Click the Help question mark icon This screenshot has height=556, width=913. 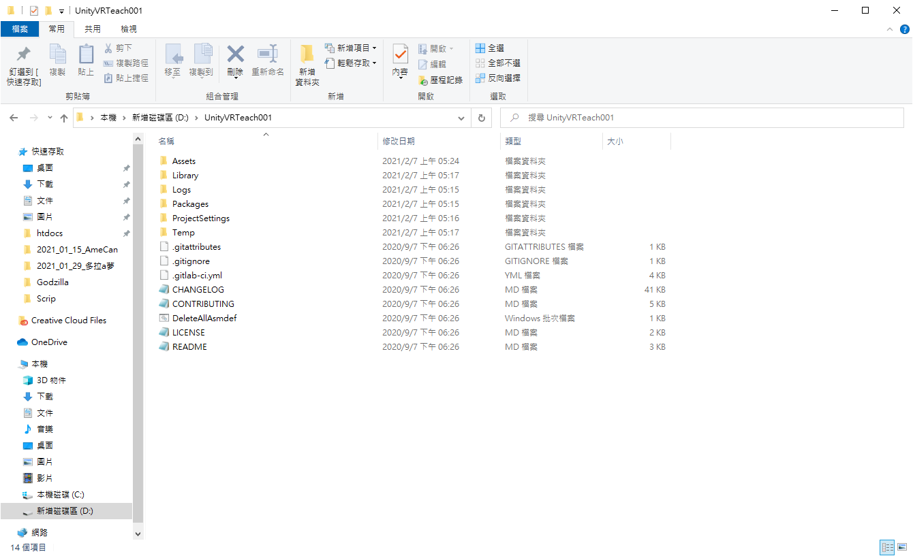(905, 29)
